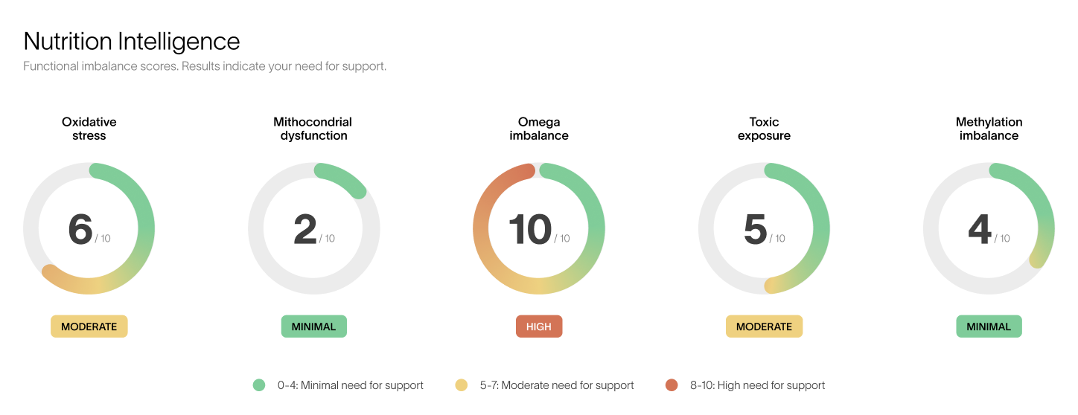Click the Methylation imbalance score 4
Image resolution: width=1078 pixels, height=415 pixels.
pyautogui.click(x=980, y=230)
